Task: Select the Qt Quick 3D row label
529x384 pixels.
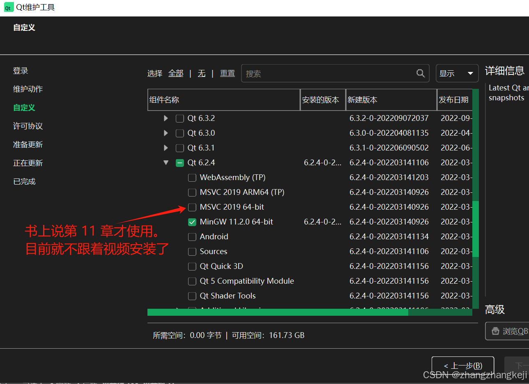Action: (221, 266)
